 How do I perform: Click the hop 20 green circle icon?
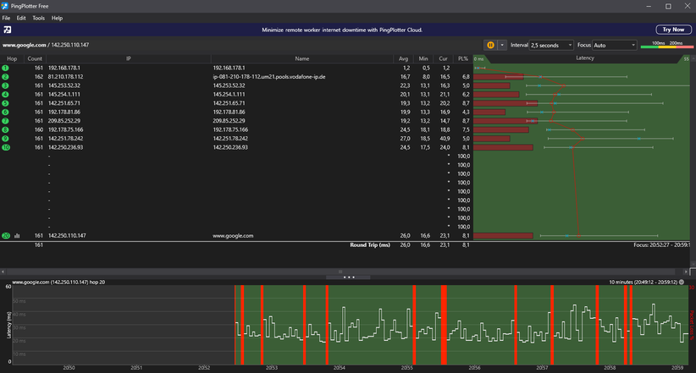(x=5, y=236)
